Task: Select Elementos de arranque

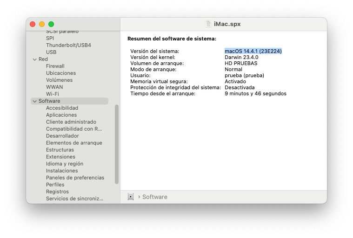Action: pyautogui.click(x=74, y=143)
